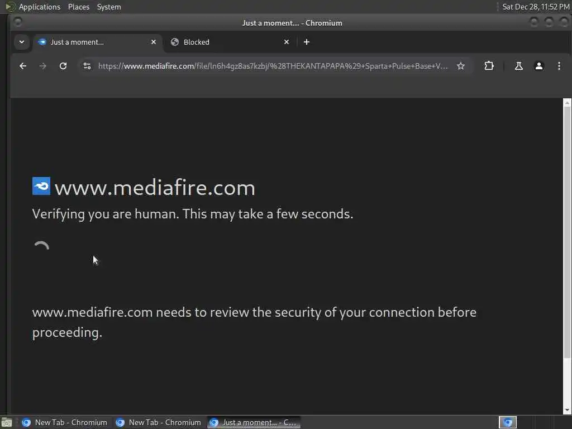Open the profile avatar menu
The height and width of the screenshot is (429, 572).
539,66
